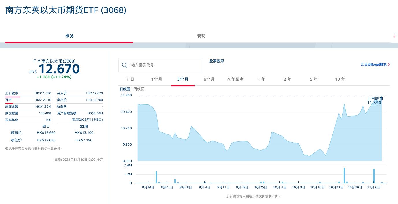Click the page title 南方东英以太币期货ETF (3068)

[x=66, y=10]
